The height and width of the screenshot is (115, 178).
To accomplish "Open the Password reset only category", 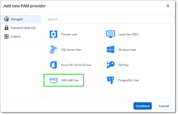I will pos(23,28).
